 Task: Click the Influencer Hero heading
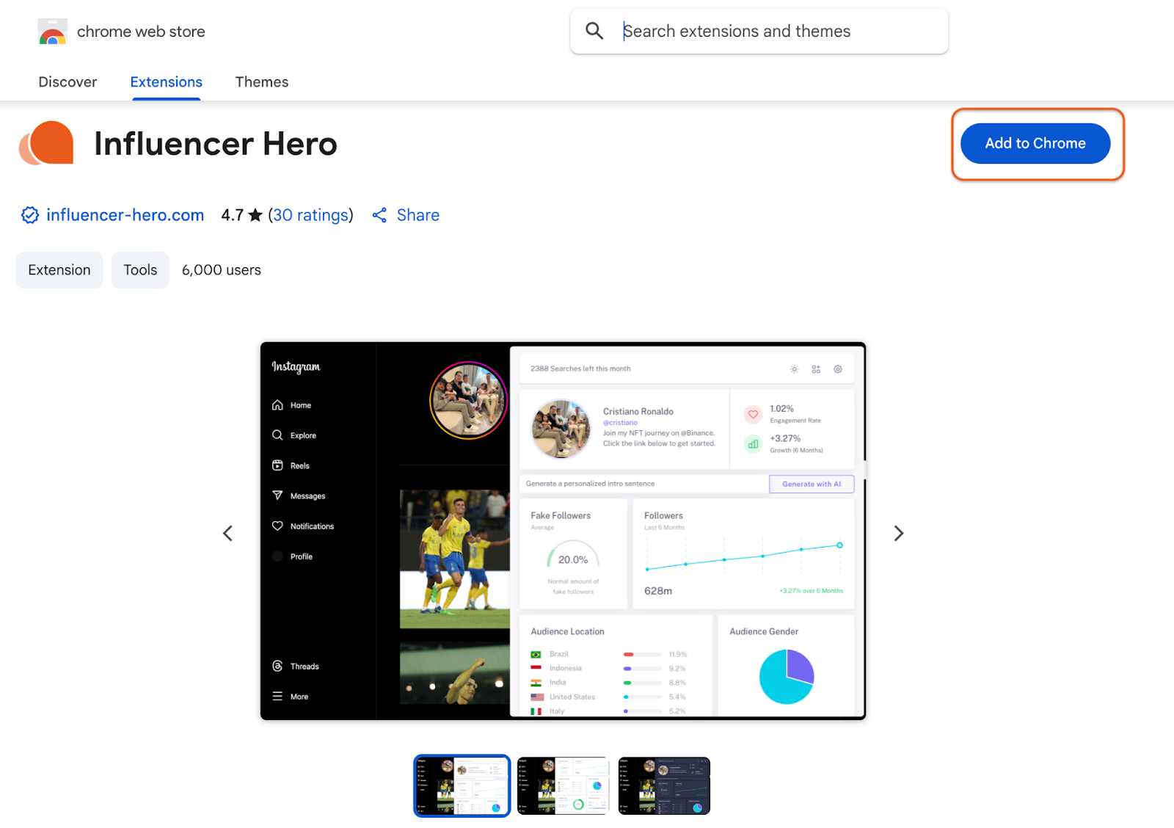click(x=216, y=144)
